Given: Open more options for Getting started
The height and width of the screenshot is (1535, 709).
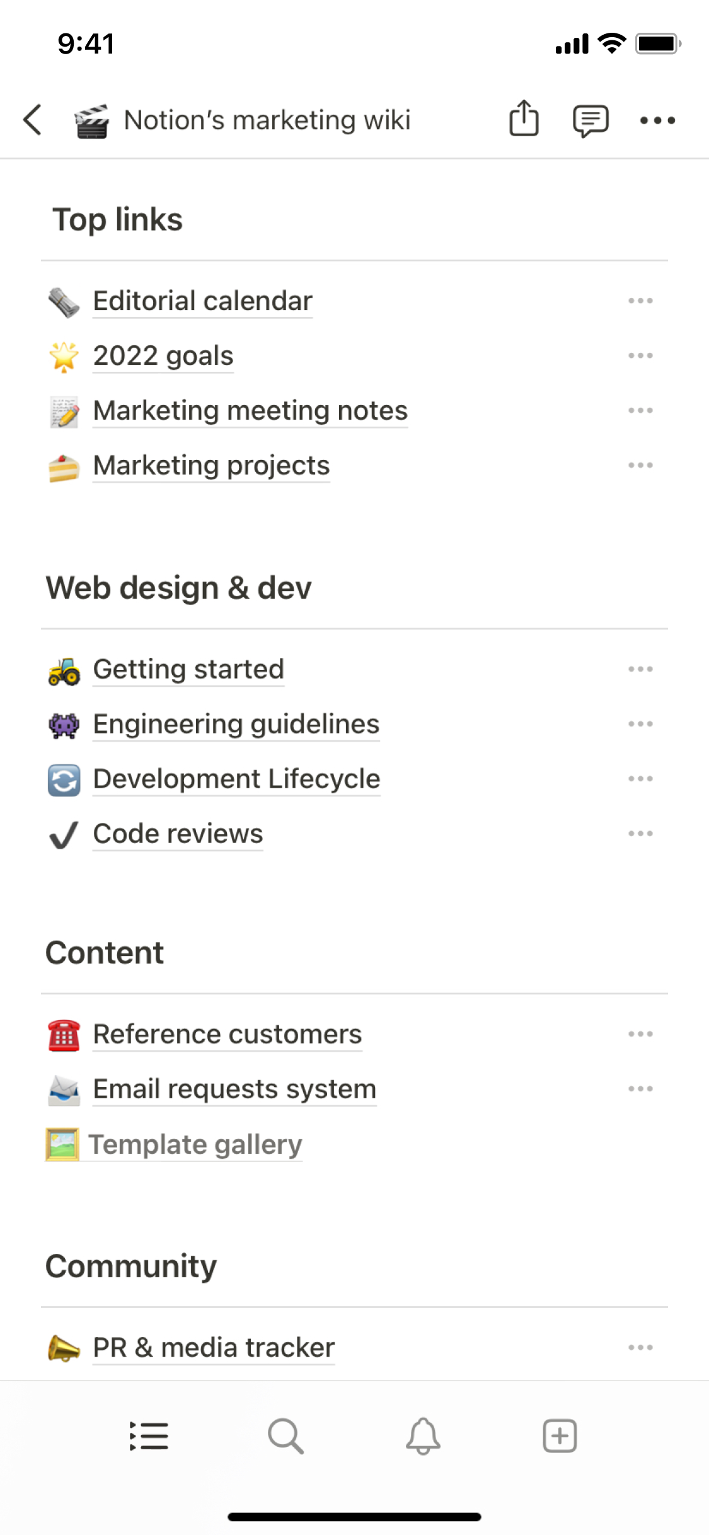Looking at the screenshot, I should [640, 669].
